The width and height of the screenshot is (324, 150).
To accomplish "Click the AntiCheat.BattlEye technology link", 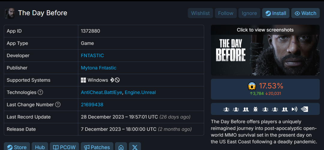I will tap(101, 92).
